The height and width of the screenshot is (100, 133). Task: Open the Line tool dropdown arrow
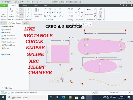(47, 9)
